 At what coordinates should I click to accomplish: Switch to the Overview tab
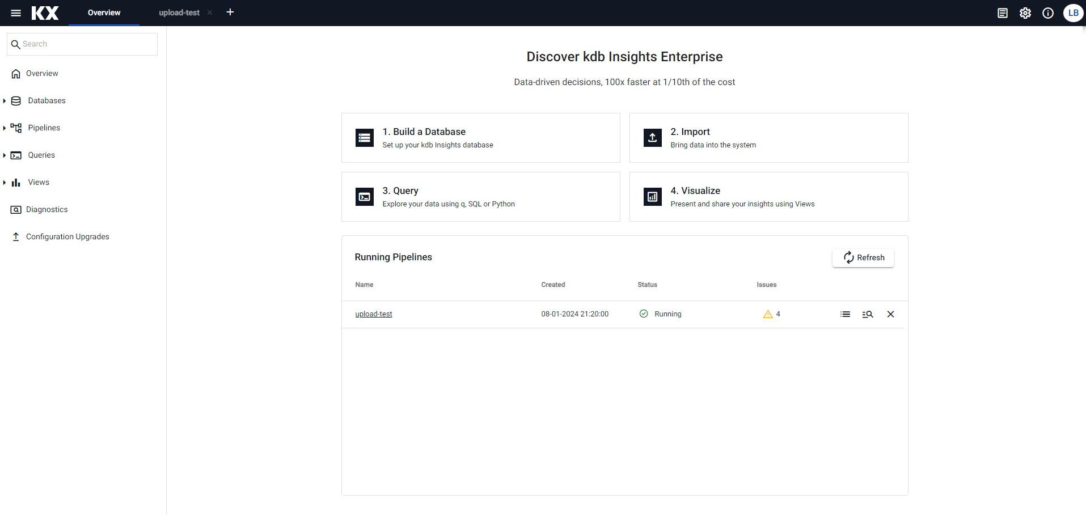tap(104, 12)
